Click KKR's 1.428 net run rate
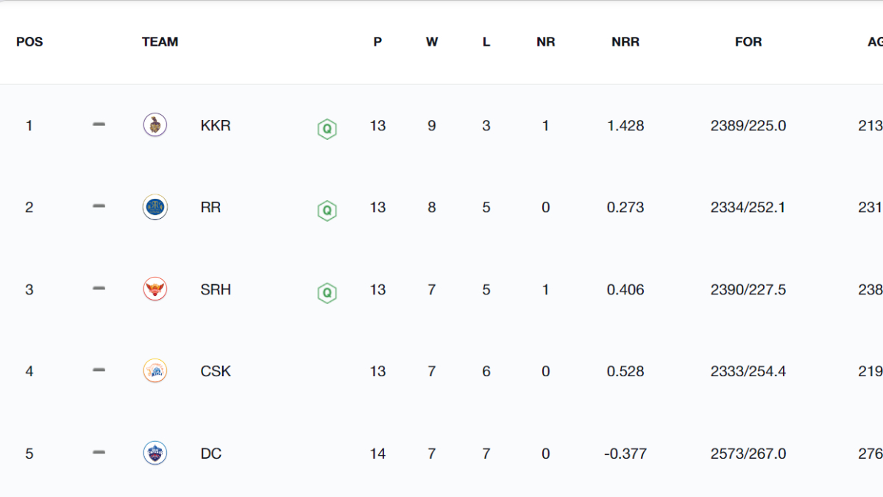 coord(625,126)
